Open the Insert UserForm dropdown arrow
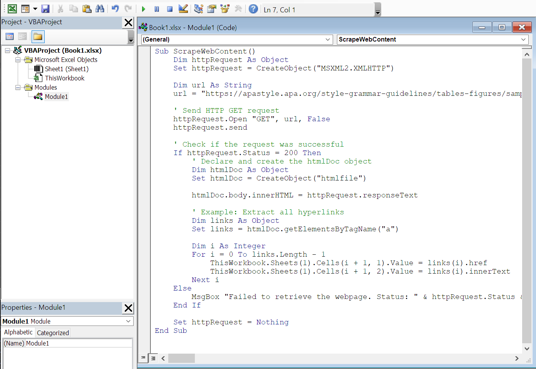The image size is (536, 369). 35,8
